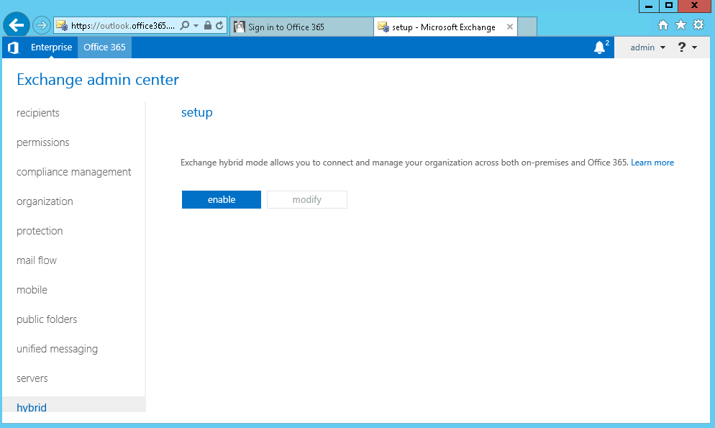
Task: Open the notifications bell icon
Action: (x=601, y=47)
